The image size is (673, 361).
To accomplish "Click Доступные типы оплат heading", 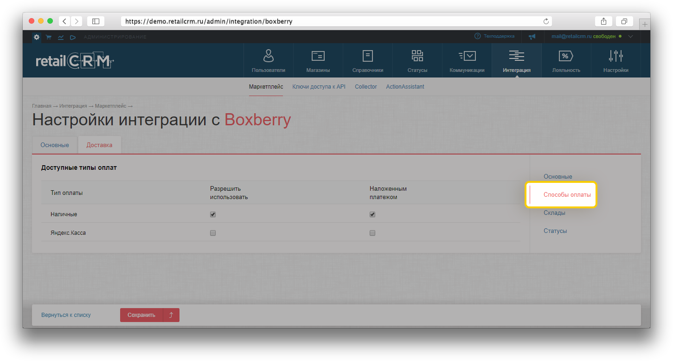I will [79, 168].
